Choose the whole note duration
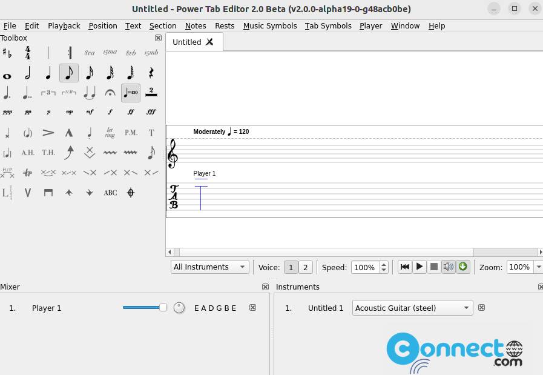Screen dimensions: 543x375 [7, 76]
